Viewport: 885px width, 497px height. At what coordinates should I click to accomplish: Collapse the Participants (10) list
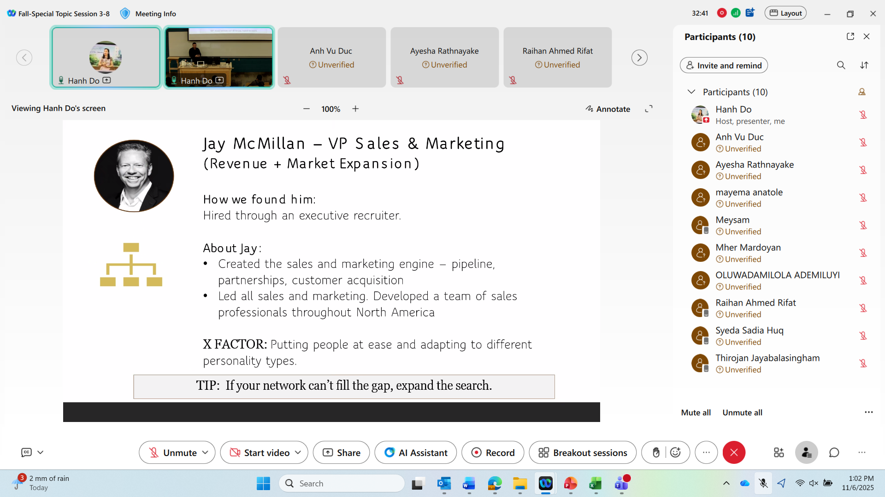click(x=691, y=92)
